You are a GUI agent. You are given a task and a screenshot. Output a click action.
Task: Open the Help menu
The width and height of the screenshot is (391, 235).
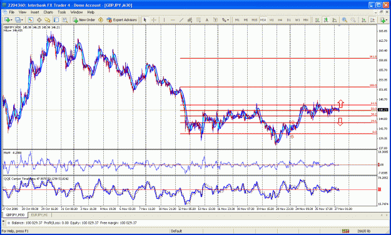91,12
